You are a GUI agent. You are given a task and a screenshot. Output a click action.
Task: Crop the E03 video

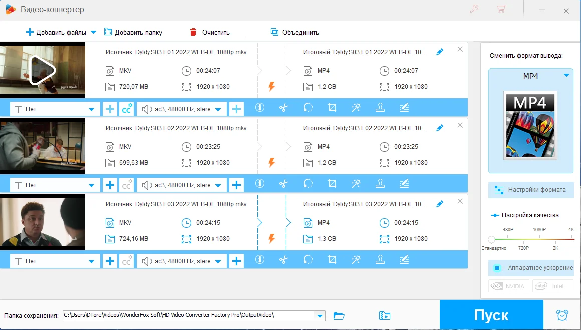(332, 259)
